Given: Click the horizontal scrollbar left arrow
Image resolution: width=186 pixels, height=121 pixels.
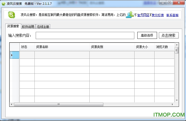Looking at the screenshot, I should coord(11,104).
